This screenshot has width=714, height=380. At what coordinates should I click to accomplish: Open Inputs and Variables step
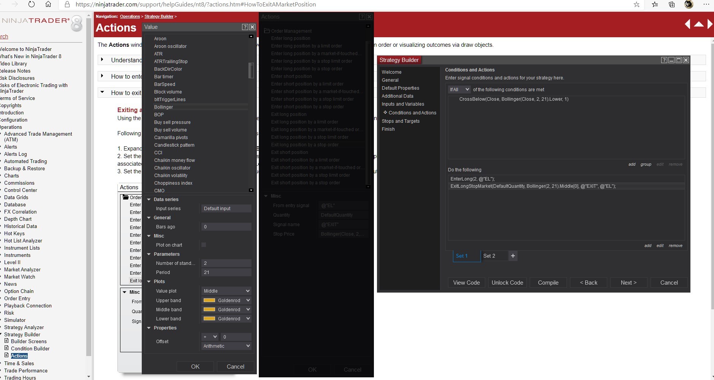click(403, 104)
